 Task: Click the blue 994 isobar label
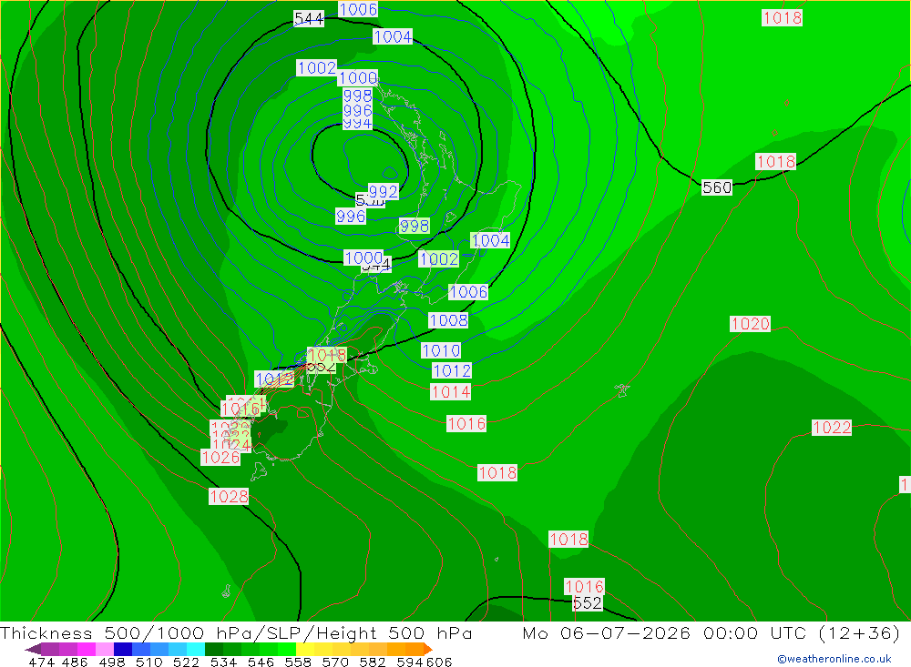[x=357, y=124]
